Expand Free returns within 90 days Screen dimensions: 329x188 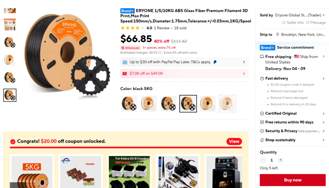292,122
